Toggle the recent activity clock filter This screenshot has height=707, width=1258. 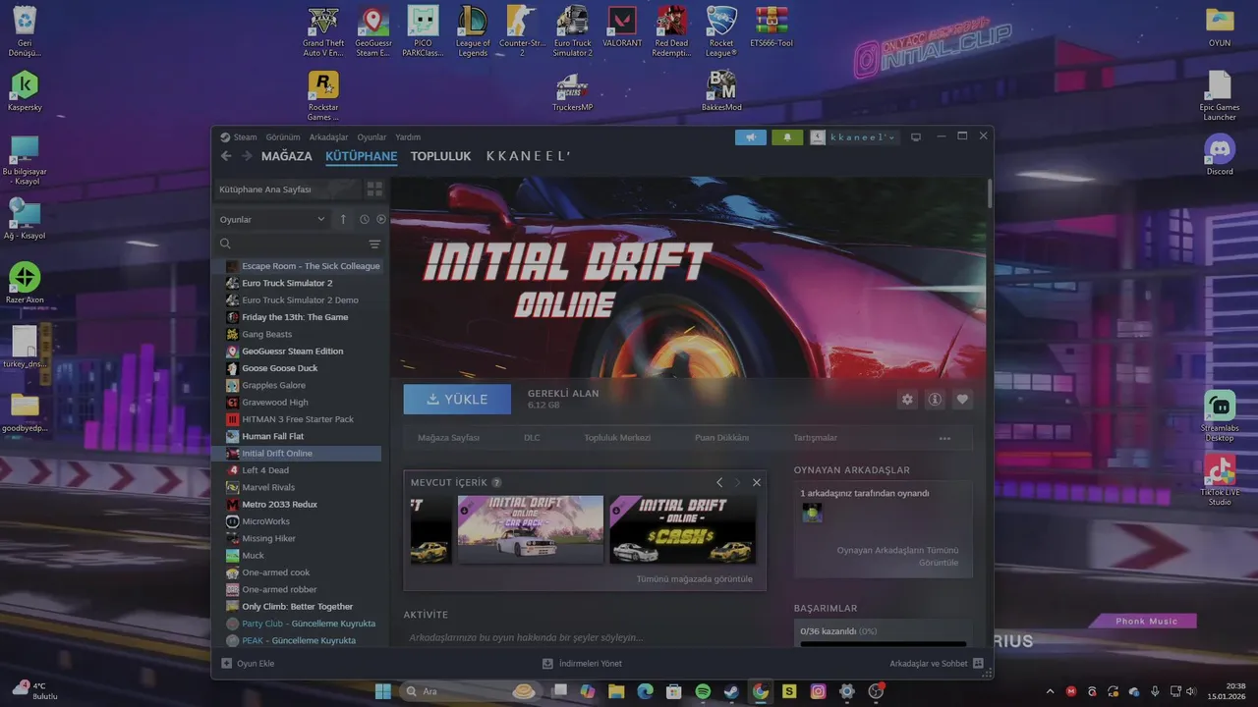click(x=364, y=219)
